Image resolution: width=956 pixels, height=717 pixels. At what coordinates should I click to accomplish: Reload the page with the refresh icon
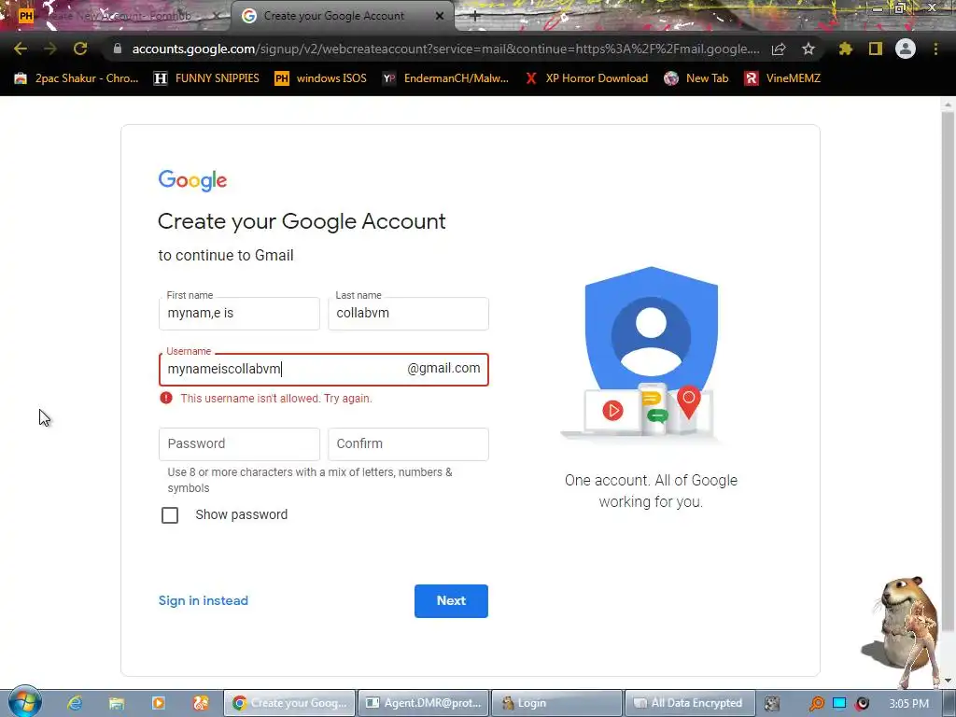[x=80, y=49]
